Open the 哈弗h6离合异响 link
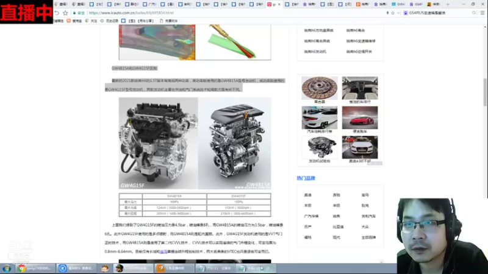This screenshot has width=488, height=274. coord(317,41)
